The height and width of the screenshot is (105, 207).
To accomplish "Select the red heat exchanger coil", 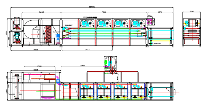I will click(48, 34).
